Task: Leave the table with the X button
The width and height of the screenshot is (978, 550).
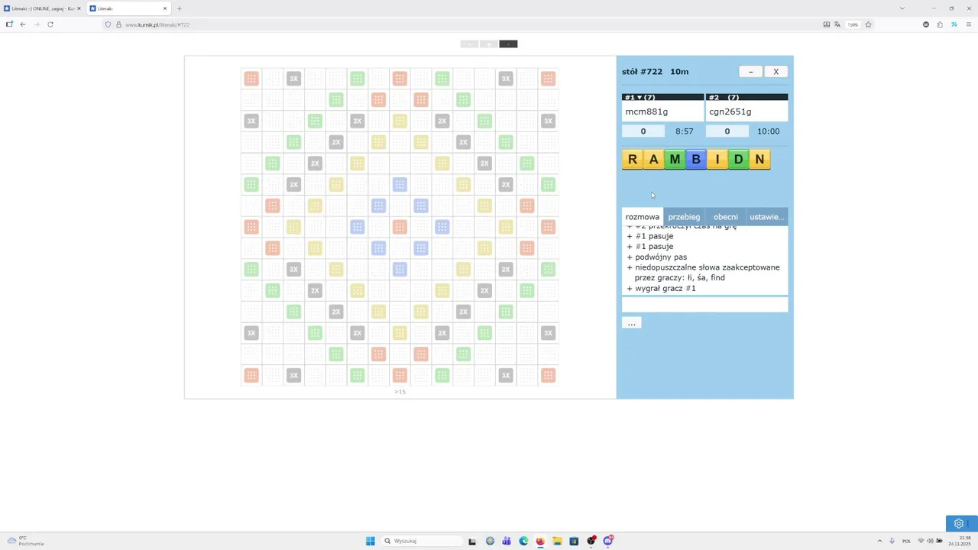Action: 776,72
